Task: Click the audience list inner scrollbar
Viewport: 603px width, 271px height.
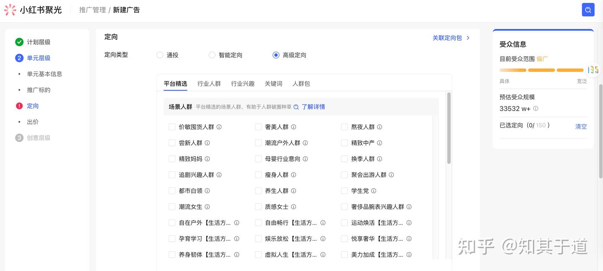Action: coord(449,128)
